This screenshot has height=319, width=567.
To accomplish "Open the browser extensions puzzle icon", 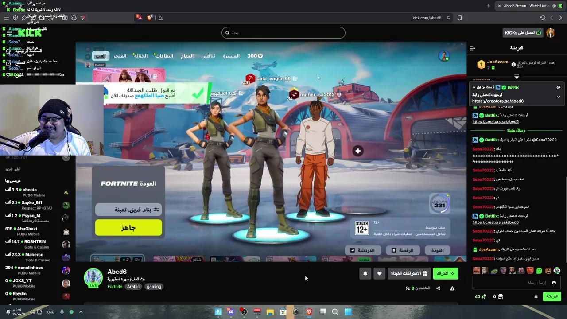I will point(74,18).
